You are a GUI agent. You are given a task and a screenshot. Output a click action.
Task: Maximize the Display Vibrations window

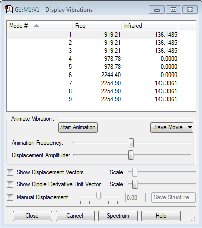click(173, 10)
